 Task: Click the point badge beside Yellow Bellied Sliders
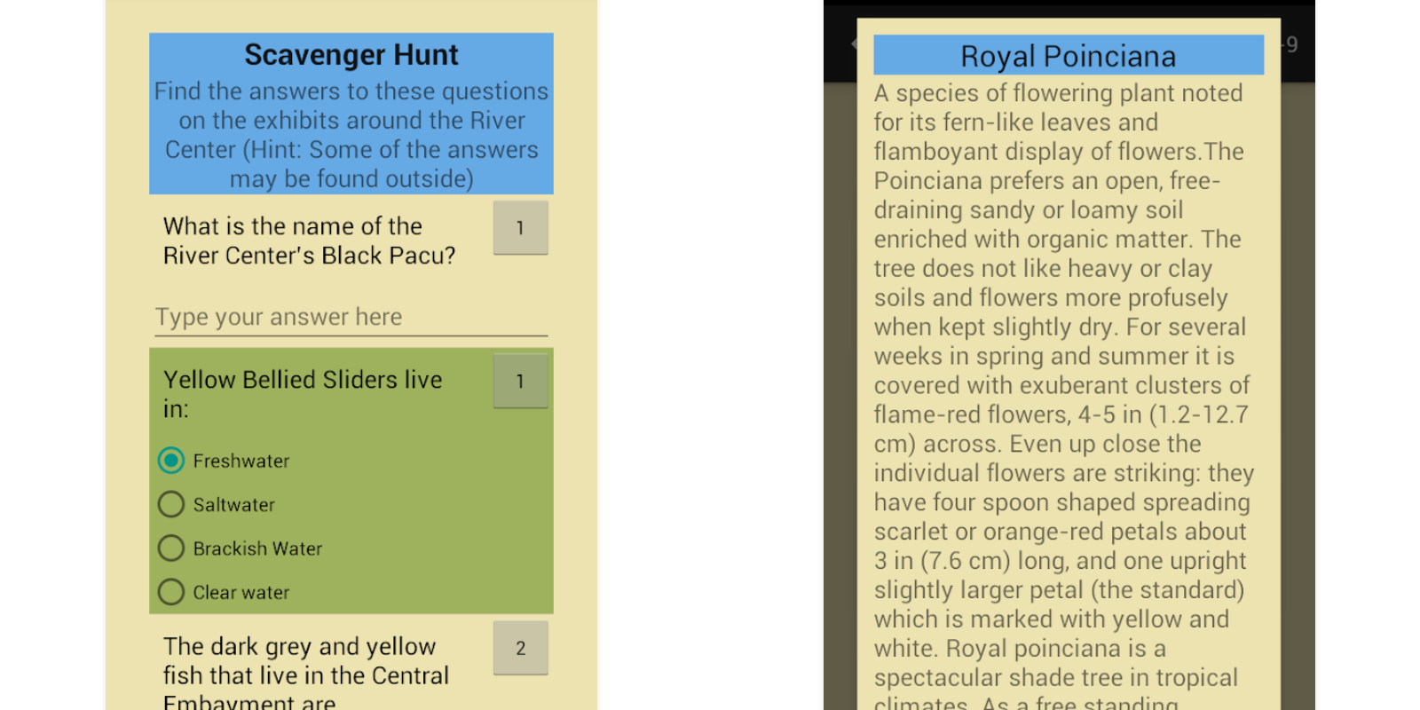tap(520, 382)
